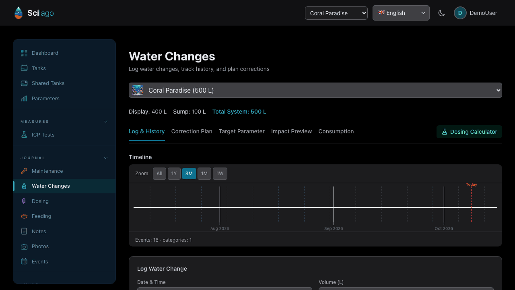Viewport: 515px width, 290px height.
Task: Go to Shared Tanks page
Action: point(64,83)
